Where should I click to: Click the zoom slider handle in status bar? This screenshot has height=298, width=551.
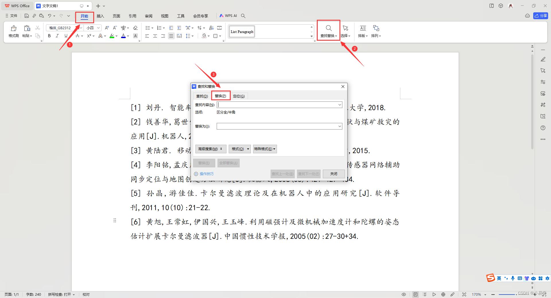click(516, 294)
